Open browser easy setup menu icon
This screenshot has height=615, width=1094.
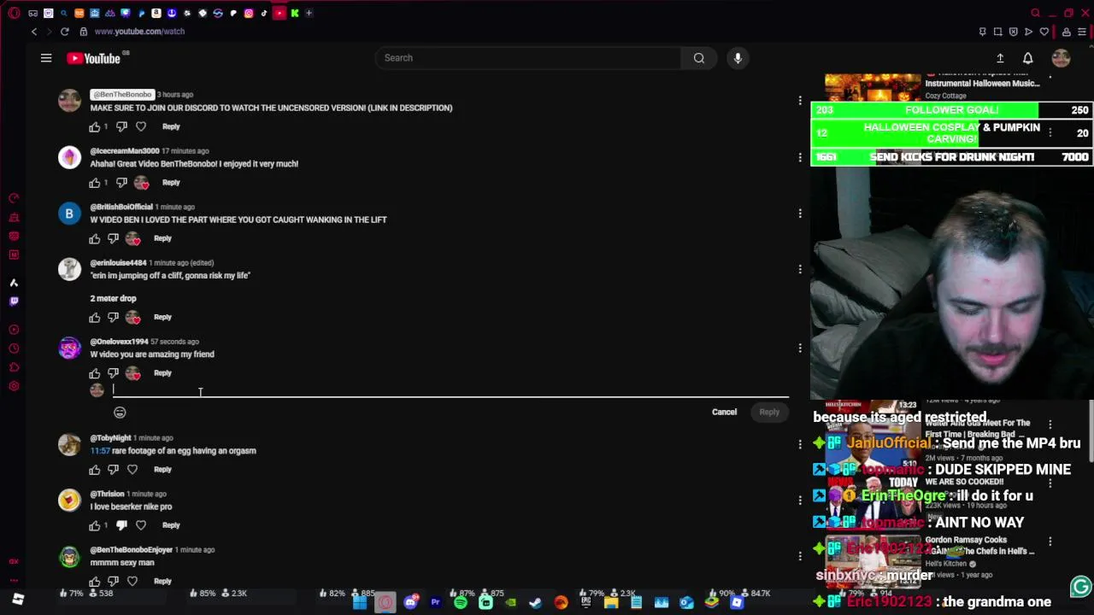tap(1082, 32)
